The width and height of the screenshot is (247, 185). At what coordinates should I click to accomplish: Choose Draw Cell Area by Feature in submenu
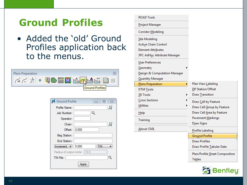point(213,113)
